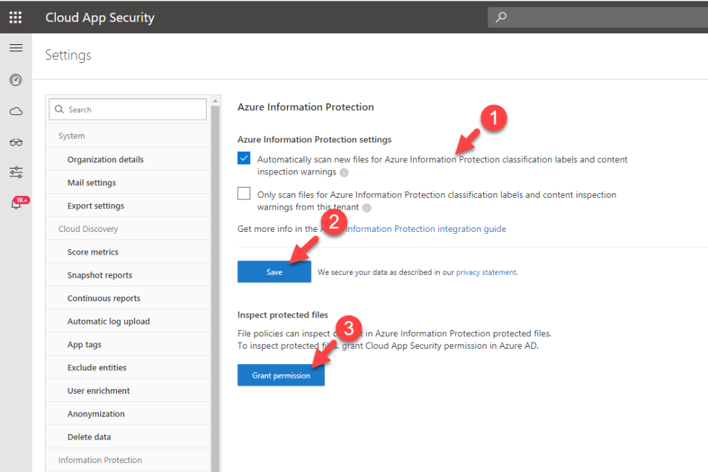This screenshot has height=472, width=708.
Task: Click the Save button
Action: [274, 271]
